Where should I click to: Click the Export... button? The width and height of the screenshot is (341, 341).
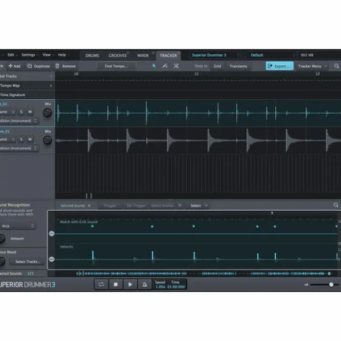[280, 66]
